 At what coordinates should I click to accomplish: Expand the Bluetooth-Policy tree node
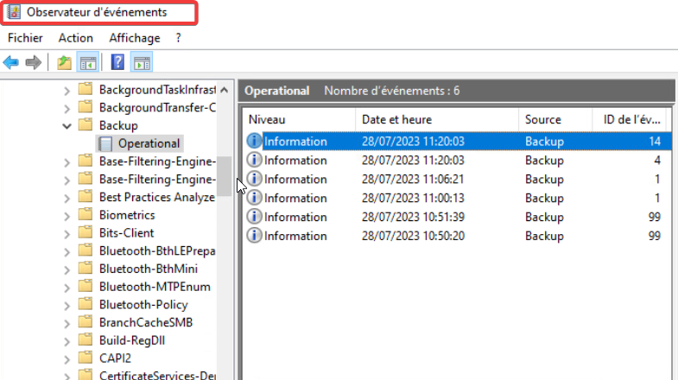tap(67, 305)
